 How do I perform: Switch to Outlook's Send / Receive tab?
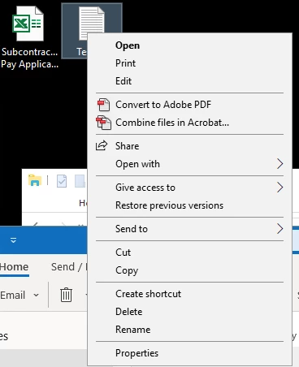tap(70, 267)
